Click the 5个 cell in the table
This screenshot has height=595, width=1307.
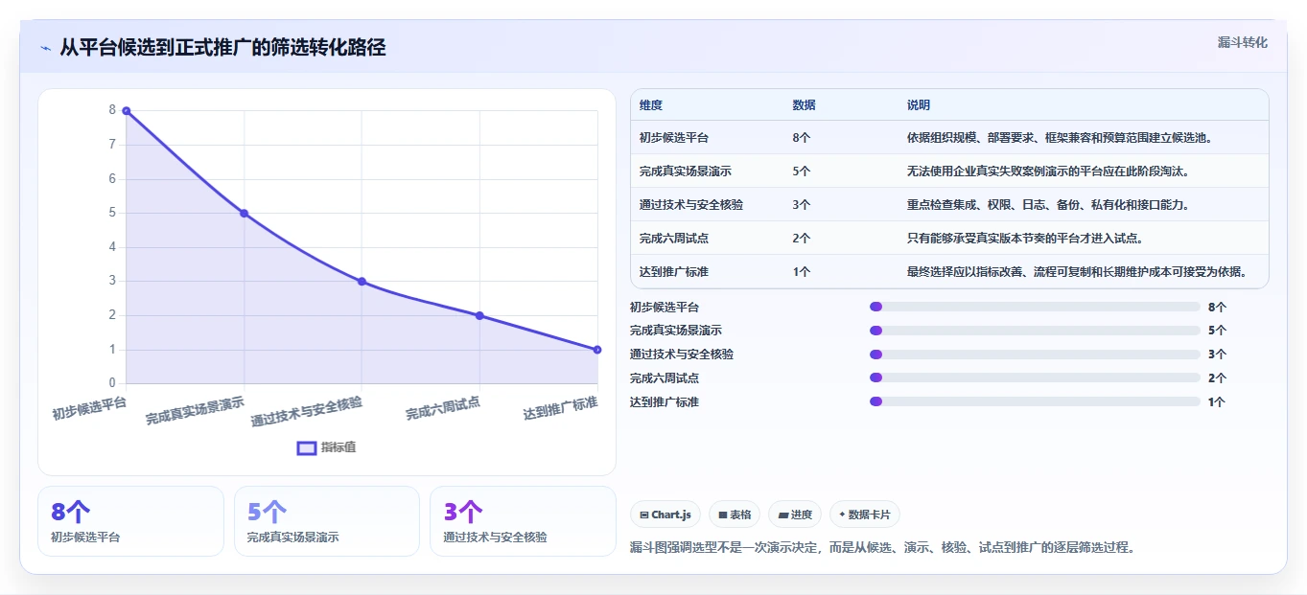pos(802,172)
